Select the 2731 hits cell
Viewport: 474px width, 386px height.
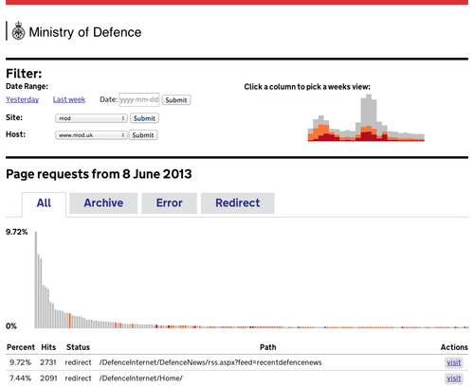(48, 362)
